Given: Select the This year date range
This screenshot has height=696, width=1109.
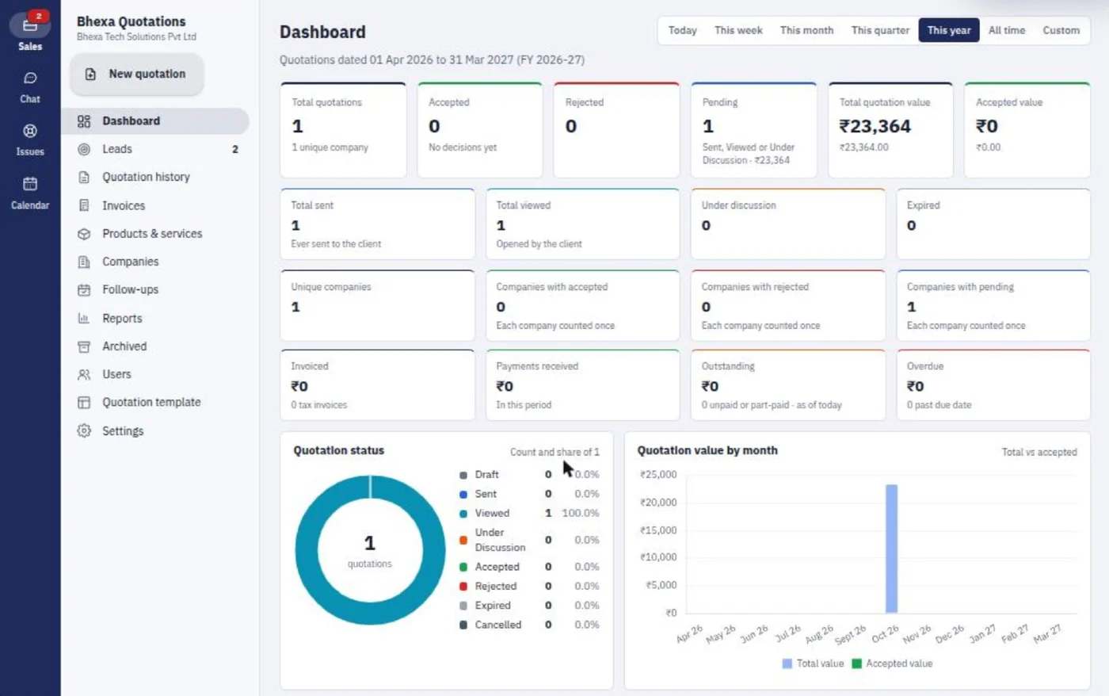Looking at the screenshot, I should (949, 30).
